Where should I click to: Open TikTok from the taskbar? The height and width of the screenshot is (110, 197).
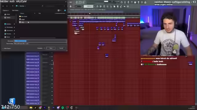(x=35, y=108)
